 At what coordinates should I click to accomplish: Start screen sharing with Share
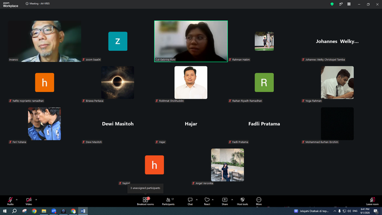(x=224, y=201)
